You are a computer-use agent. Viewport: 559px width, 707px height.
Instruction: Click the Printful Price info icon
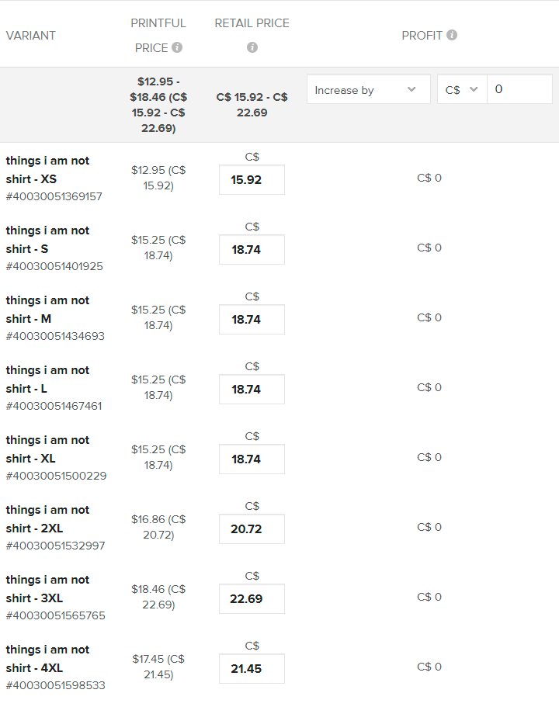pos(177,47)
